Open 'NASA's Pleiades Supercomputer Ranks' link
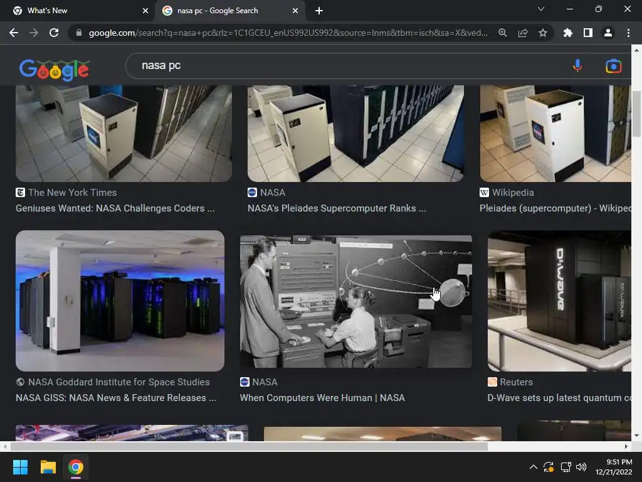 (337, 208)
